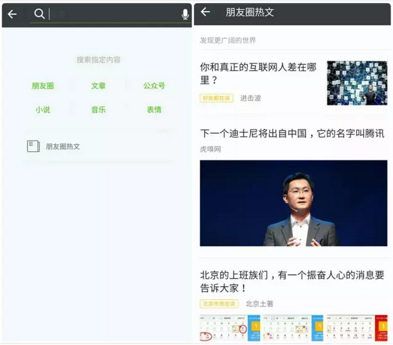
Task: Search within 朋友圈 category
Action: (43, 86)
